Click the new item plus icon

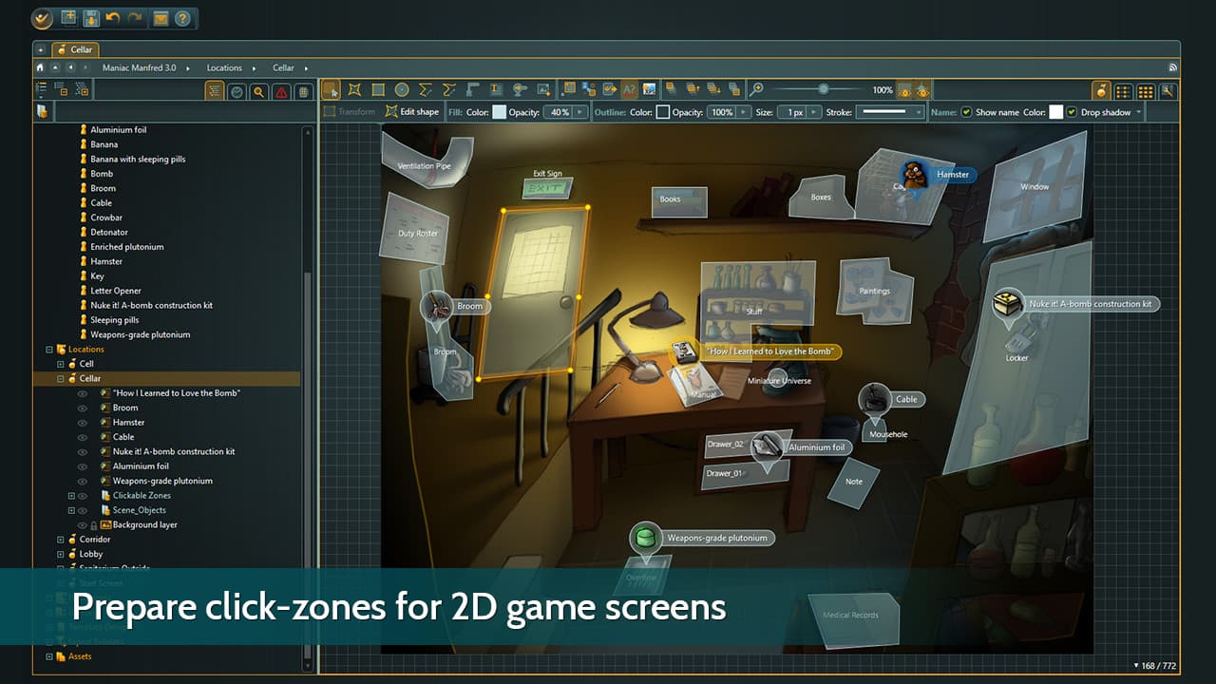pos(69,17)
